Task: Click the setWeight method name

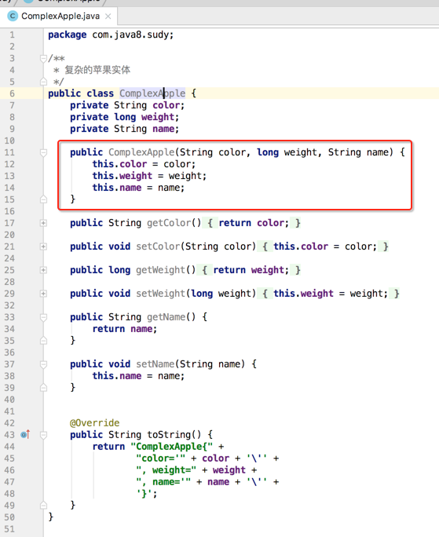Action: (x=160, y=294)
